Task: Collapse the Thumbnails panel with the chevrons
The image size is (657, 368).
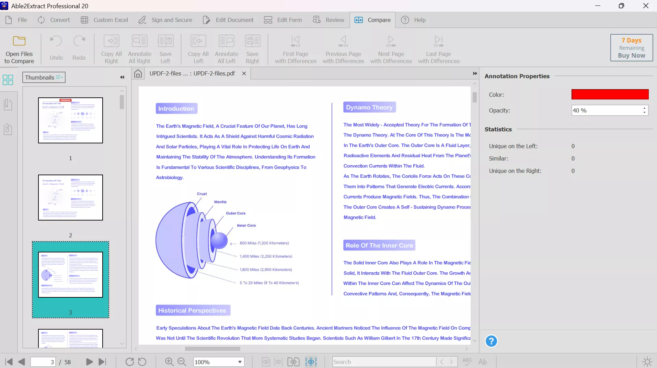Action: pos(122,77)
